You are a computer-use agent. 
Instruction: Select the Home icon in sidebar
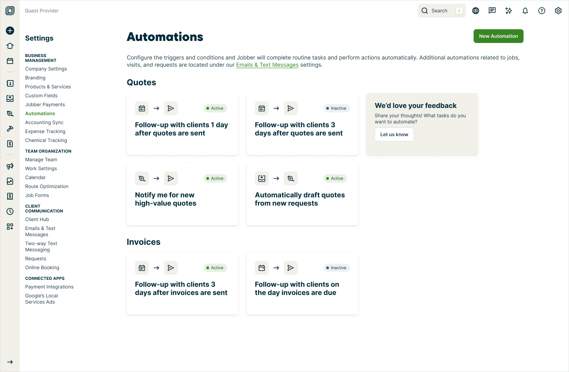coord(10,46)
